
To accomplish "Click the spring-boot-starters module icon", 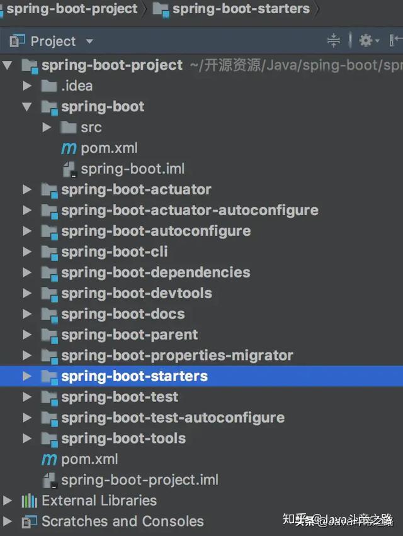I will click(x=49, y=377).
